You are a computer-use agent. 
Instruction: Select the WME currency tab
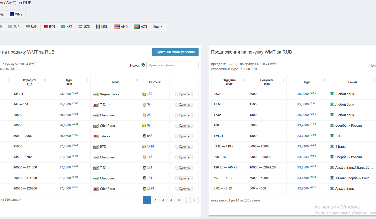[x=16, y=15]
